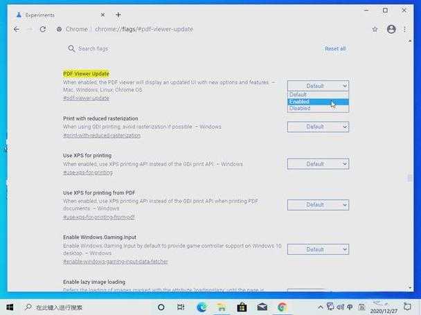
Task: Click the Chrome site info icon
Action: 59,29
